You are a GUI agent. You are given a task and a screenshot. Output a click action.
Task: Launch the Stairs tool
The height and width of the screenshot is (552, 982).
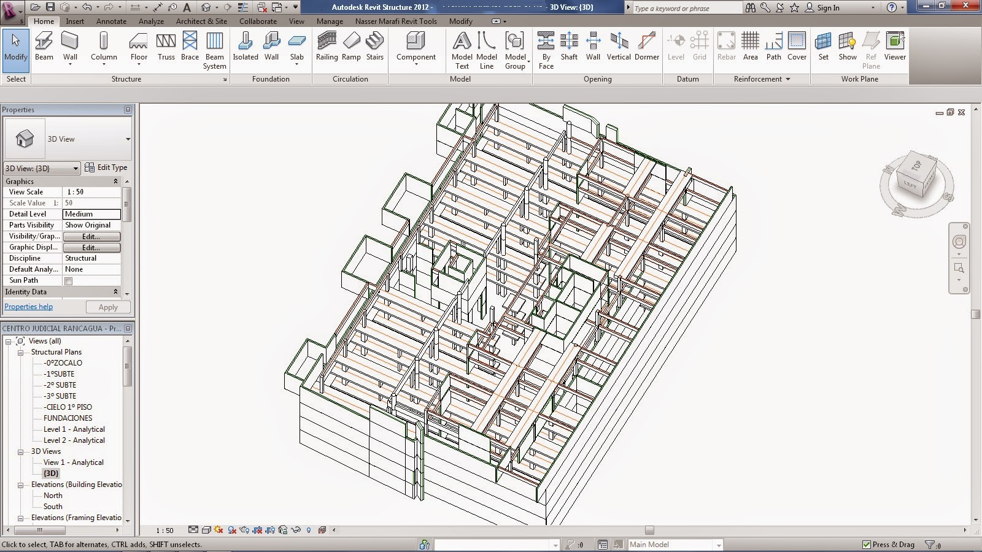pos(374,46)
